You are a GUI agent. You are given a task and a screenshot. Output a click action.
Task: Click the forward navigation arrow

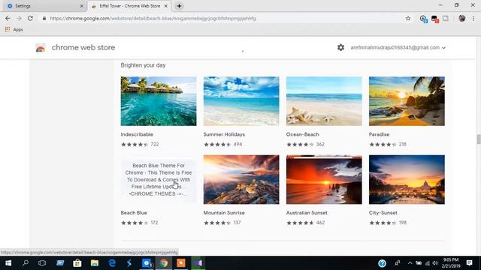[x=19, y=18]
